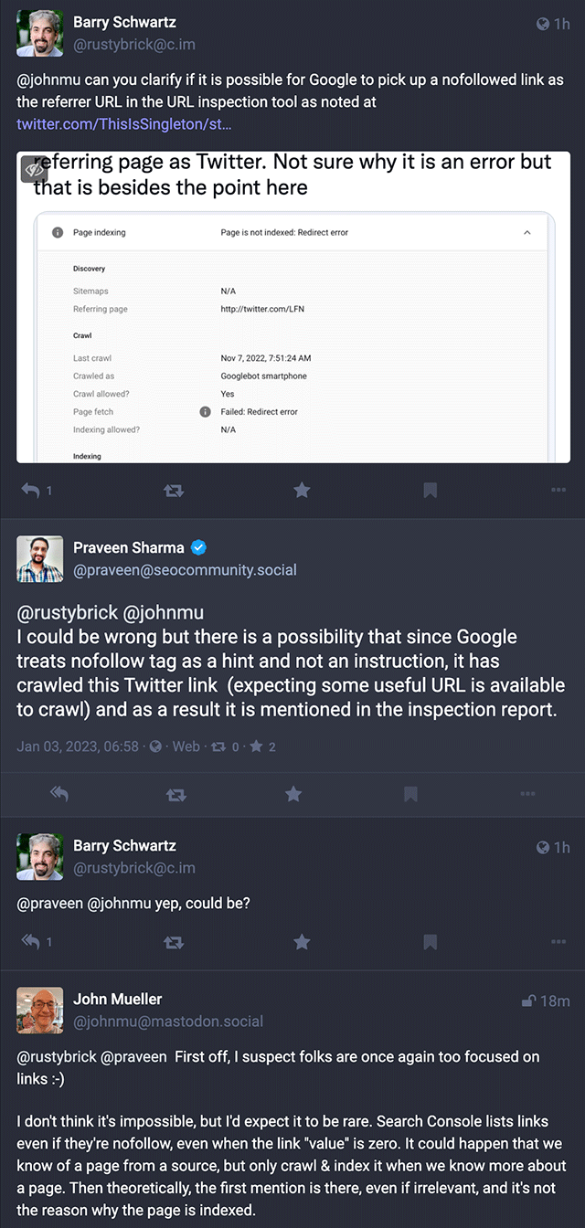585x1228 pixels.
Task: Favourite Barry's "yep, could be?" post
Action: (302, 942)
